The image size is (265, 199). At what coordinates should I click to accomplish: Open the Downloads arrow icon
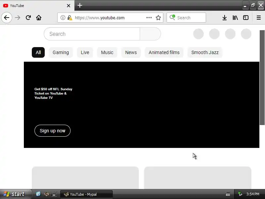(x=225, y=18)
